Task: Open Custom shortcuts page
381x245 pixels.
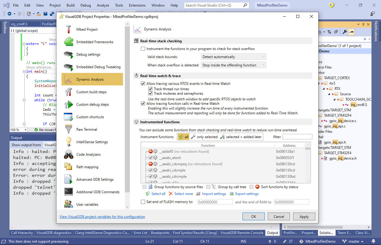Action: point(92,117)
